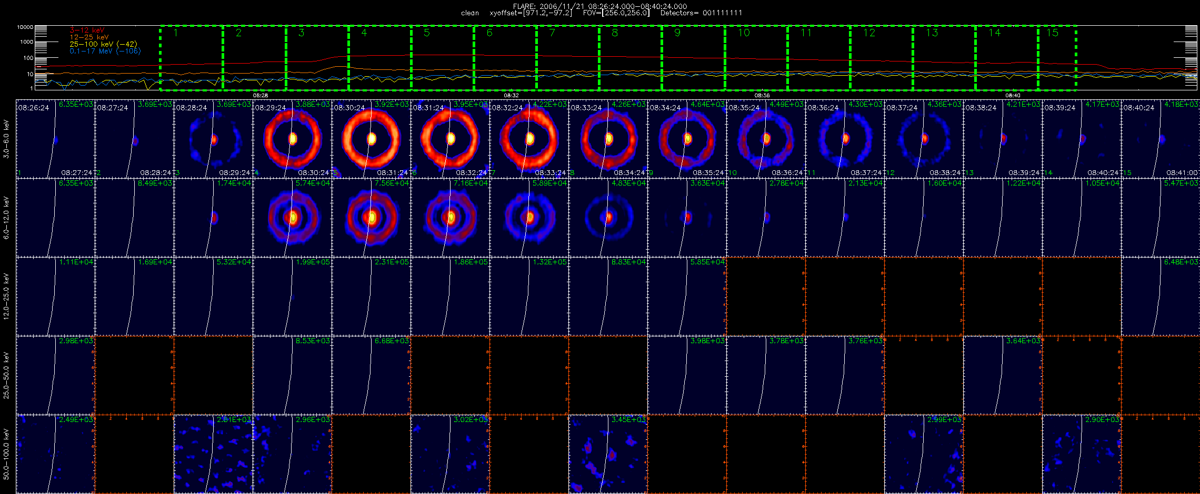Open the 6.0-12.0 keV image peaking 5.89E+04
Screen dimensions: 1200x494
pyautogui.click(x=529, y=218)
